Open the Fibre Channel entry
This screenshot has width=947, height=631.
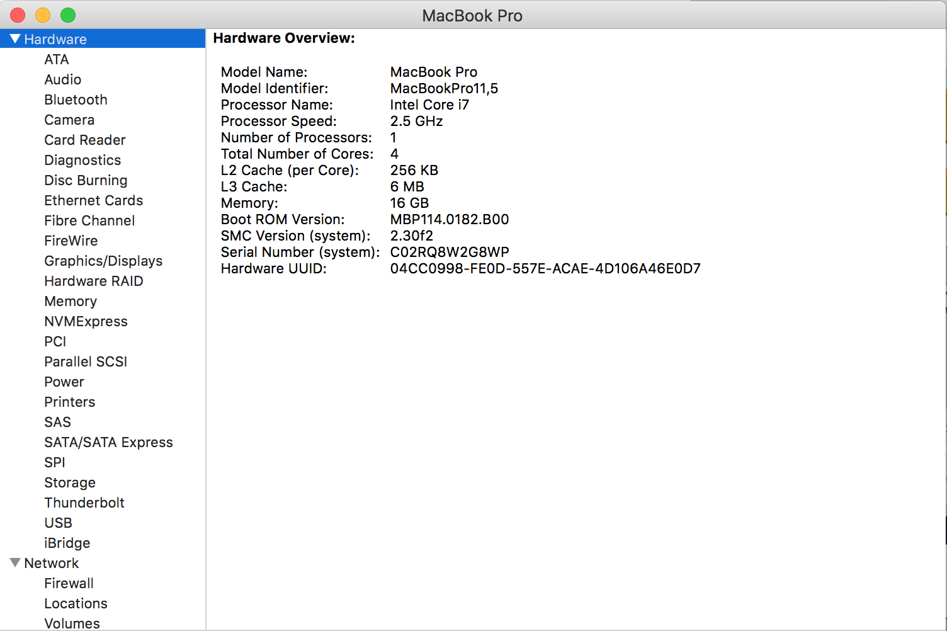tap(89, 220)
